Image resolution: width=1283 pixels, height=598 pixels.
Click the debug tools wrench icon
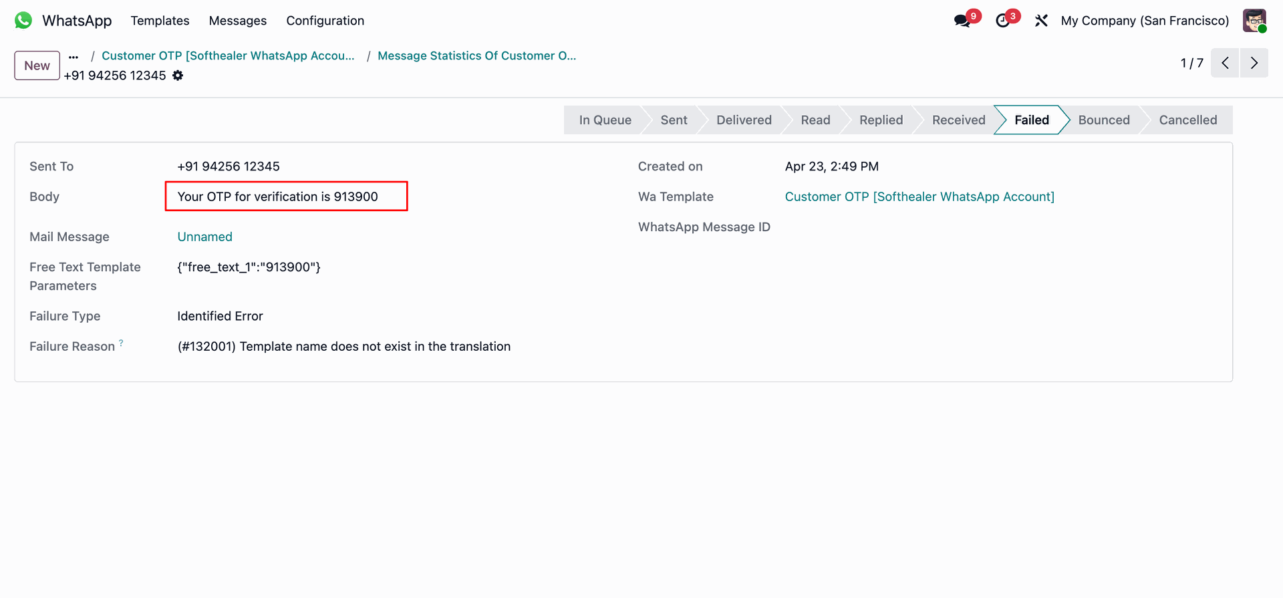[1041, 21]
